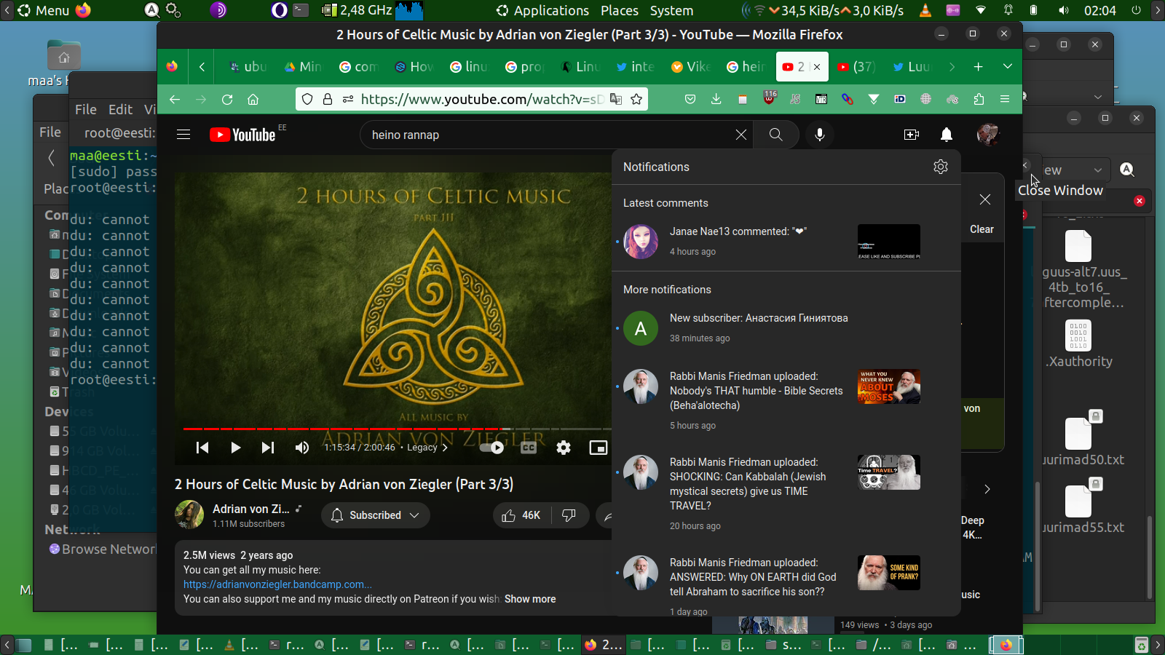Select jurimad50.txt in the file manager
Image resolution: width=1165 pixels, height=655 pixels.
[1083, 440]
